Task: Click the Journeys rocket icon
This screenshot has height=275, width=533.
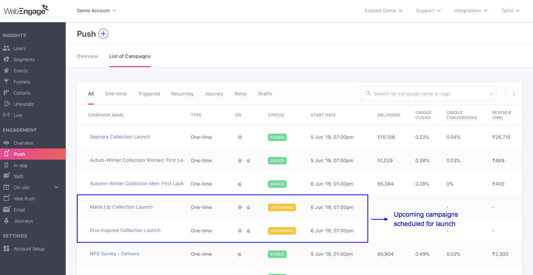Action: 6,221
